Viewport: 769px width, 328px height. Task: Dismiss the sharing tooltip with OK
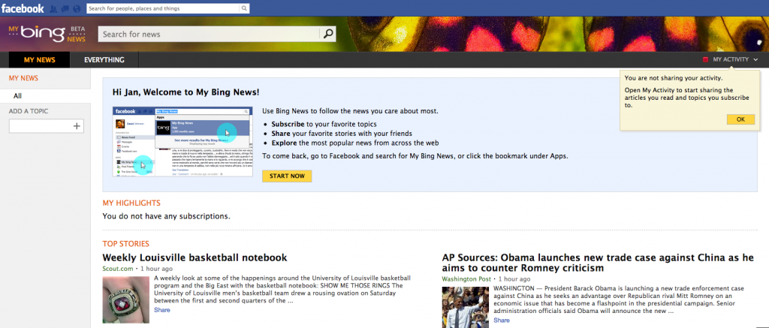click(740, 119)
